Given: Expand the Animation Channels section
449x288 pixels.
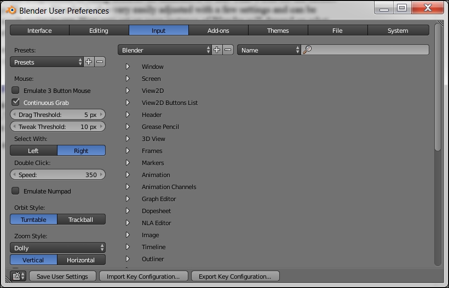Looking at the screenshot, I should pos(128,186).
